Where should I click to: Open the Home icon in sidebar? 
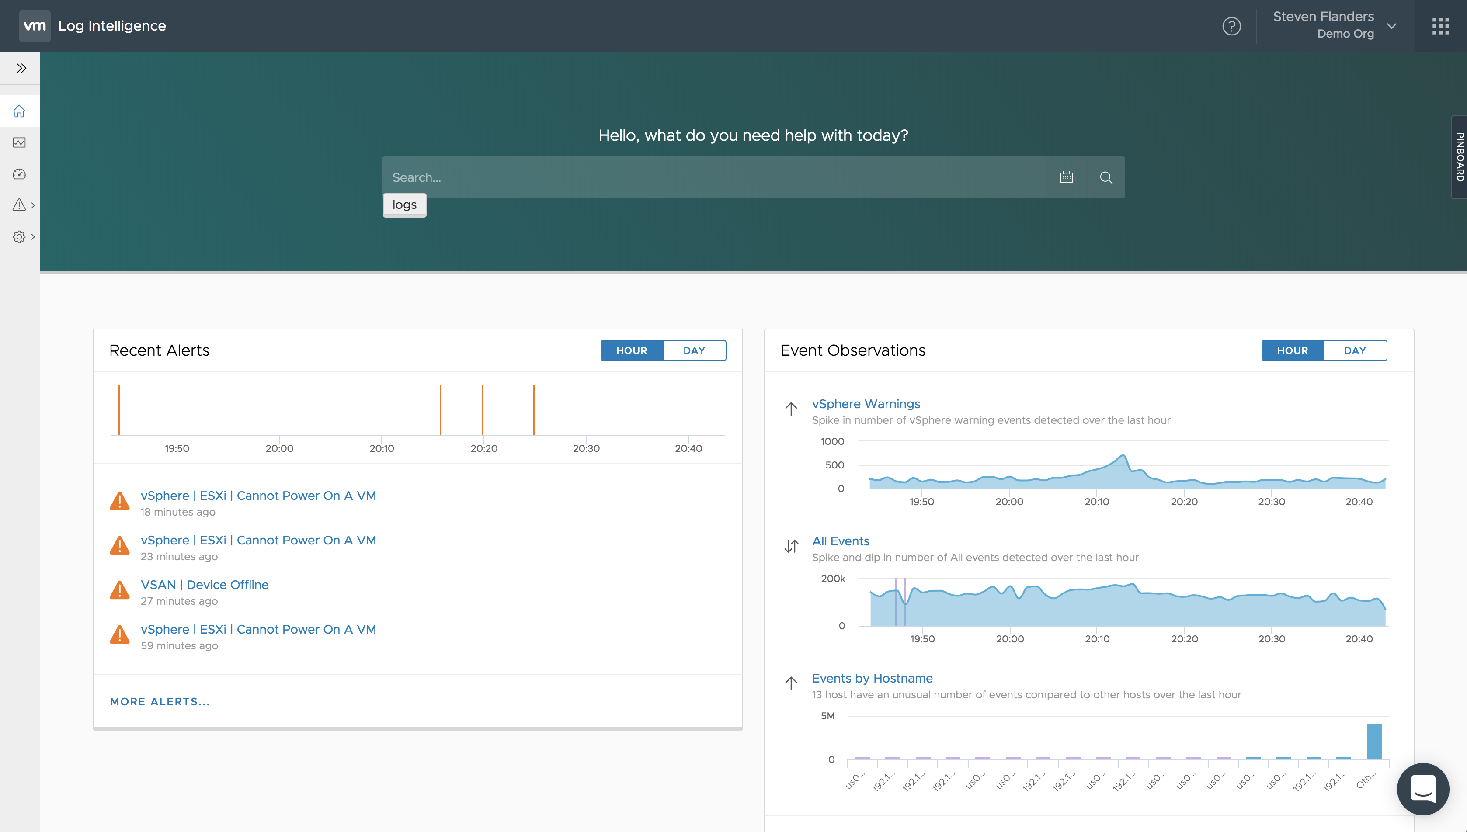(x=19, y=111)
